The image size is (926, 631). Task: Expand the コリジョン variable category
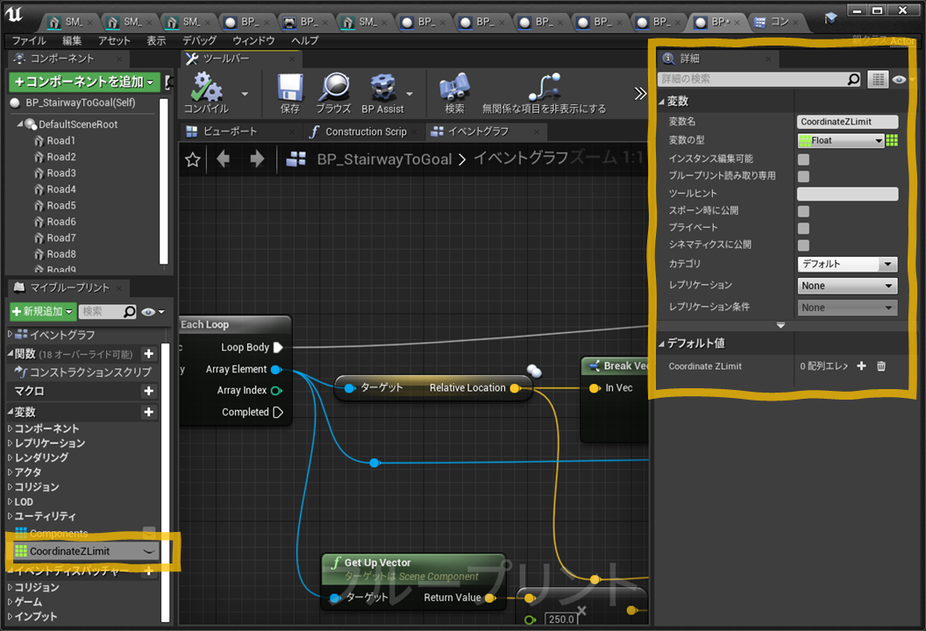click(10, 486)
